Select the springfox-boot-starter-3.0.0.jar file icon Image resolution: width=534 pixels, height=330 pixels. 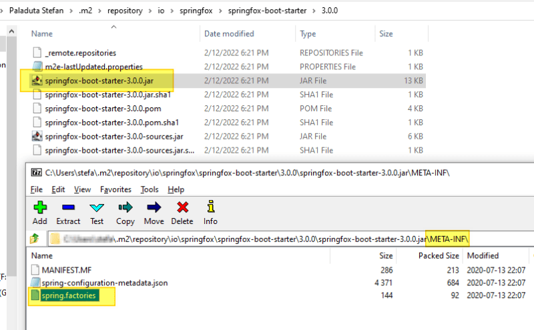[37, 81]
